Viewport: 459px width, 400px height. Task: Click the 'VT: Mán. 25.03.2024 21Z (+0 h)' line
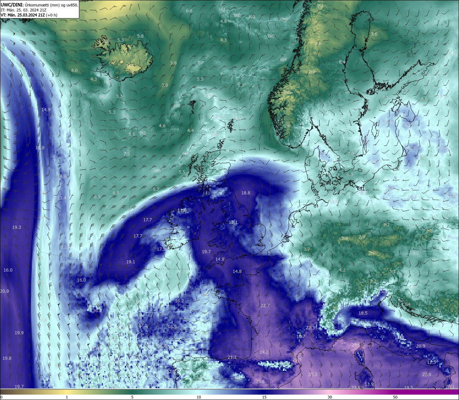point(29,15)
